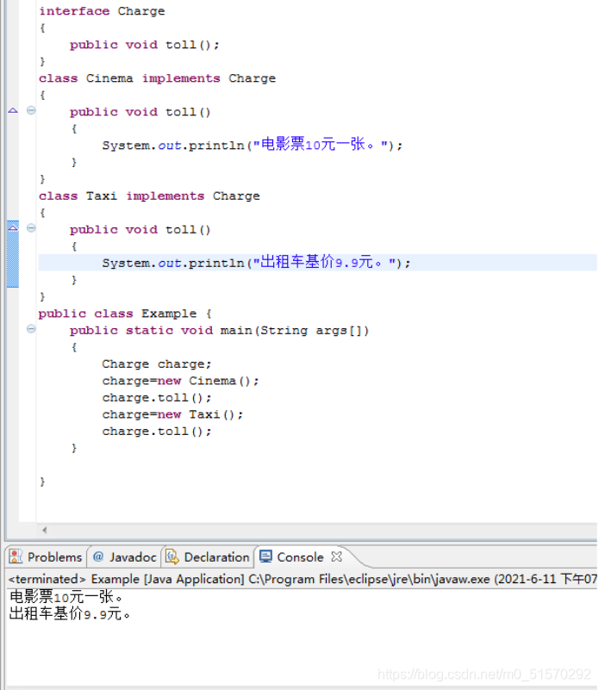Click the override marker beside Cinema's toll method
The height and width of the screenshot is (690, 599).
click(x=13, y=110)
